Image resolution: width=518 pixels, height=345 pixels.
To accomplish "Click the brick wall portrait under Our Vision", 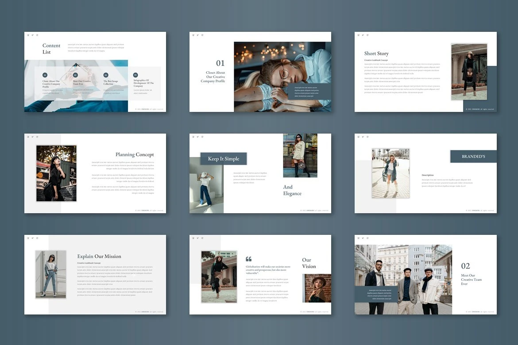I will (x=317, y=288).
